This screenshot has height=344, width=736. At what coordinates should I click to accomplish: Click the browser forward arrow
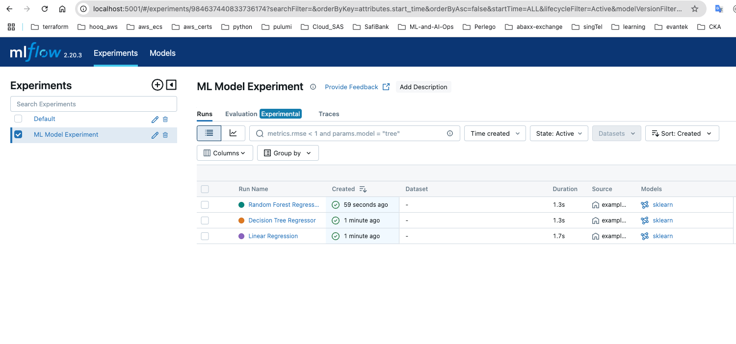[27, 9]
